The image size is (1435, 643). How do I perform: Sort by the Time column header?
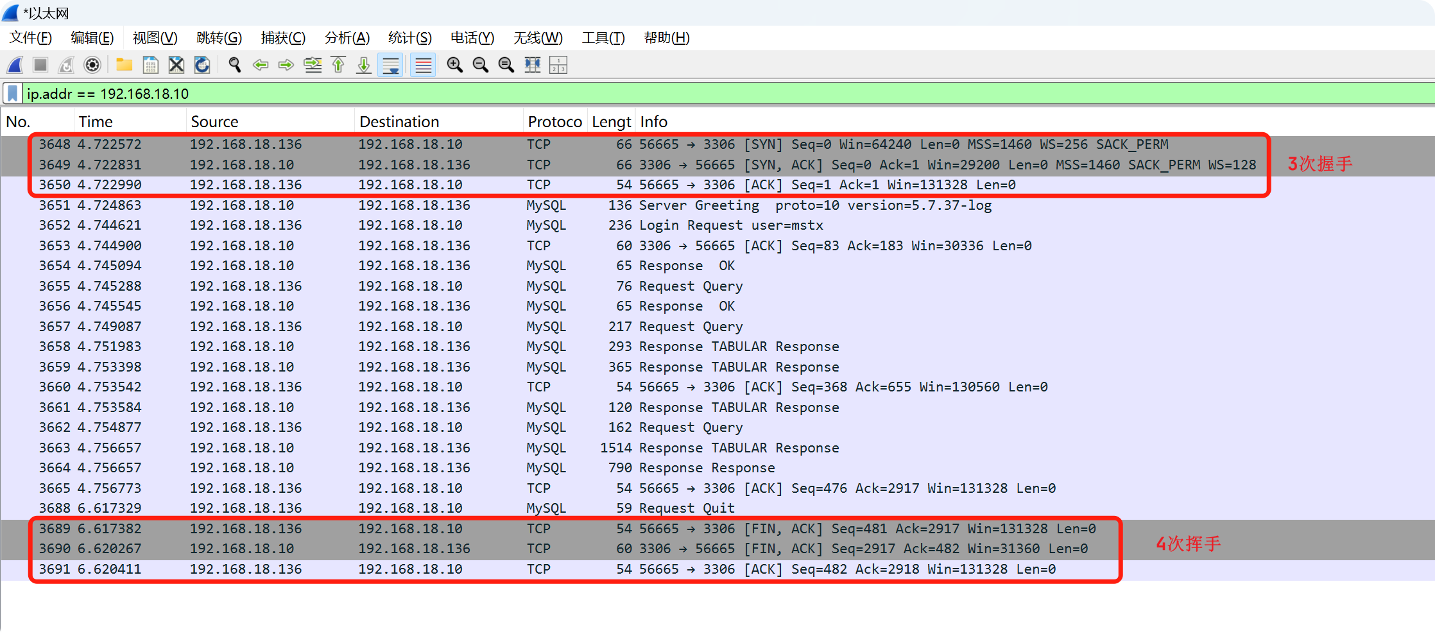point(130,122)
